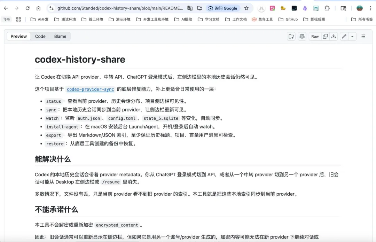376x242 pixels.
Task: Open the 所有书签 folder
Action: (362, 19)
